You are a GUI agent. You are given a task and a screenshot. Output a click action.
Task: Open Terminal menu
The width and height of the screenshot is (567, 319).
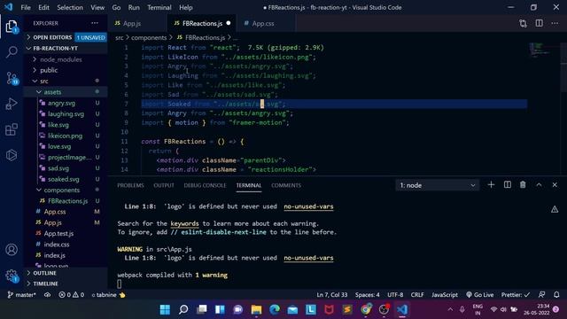(159, 7)
